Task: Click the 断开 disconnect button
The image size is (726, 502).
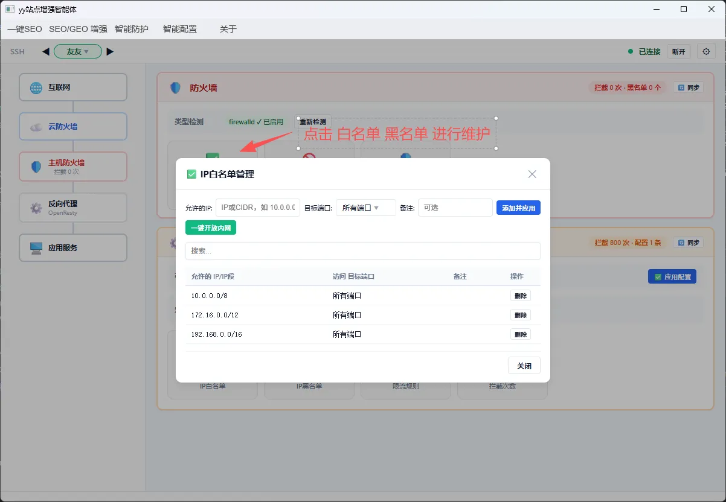Action: pos(679,51)
